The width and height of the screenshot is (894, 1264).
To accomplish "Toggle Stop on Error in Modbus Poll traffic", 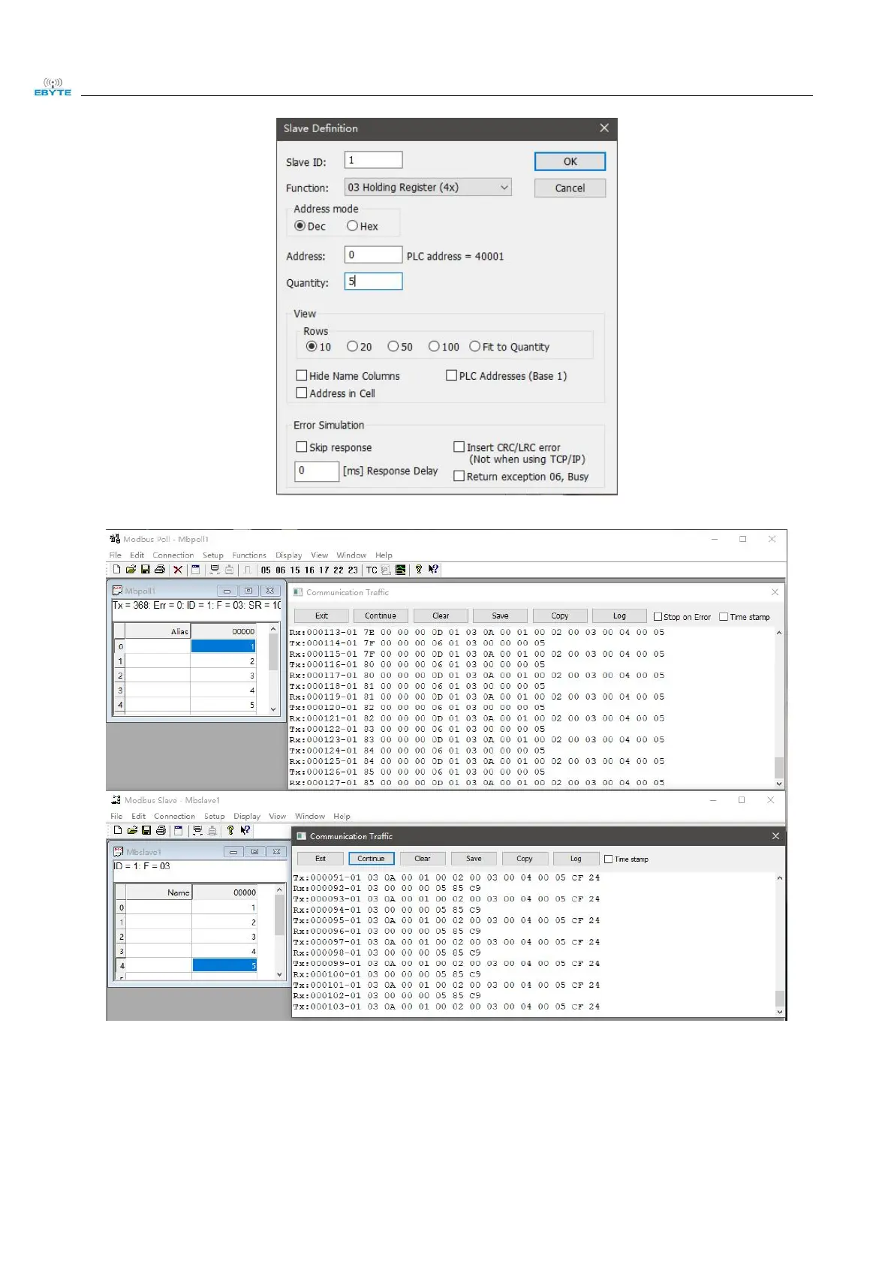I will 658,617.
